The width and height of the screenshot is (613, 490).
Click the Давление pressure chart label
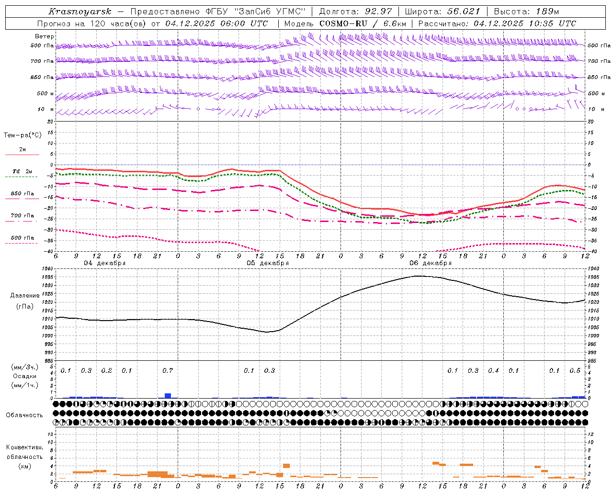pyautogui.click(x=25, y=296)
